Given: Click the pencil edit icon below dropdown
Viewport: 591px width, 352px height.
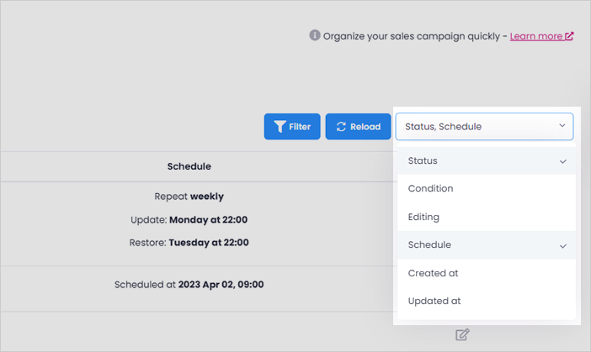Looking at the screenshot, I should pos(462,334).
